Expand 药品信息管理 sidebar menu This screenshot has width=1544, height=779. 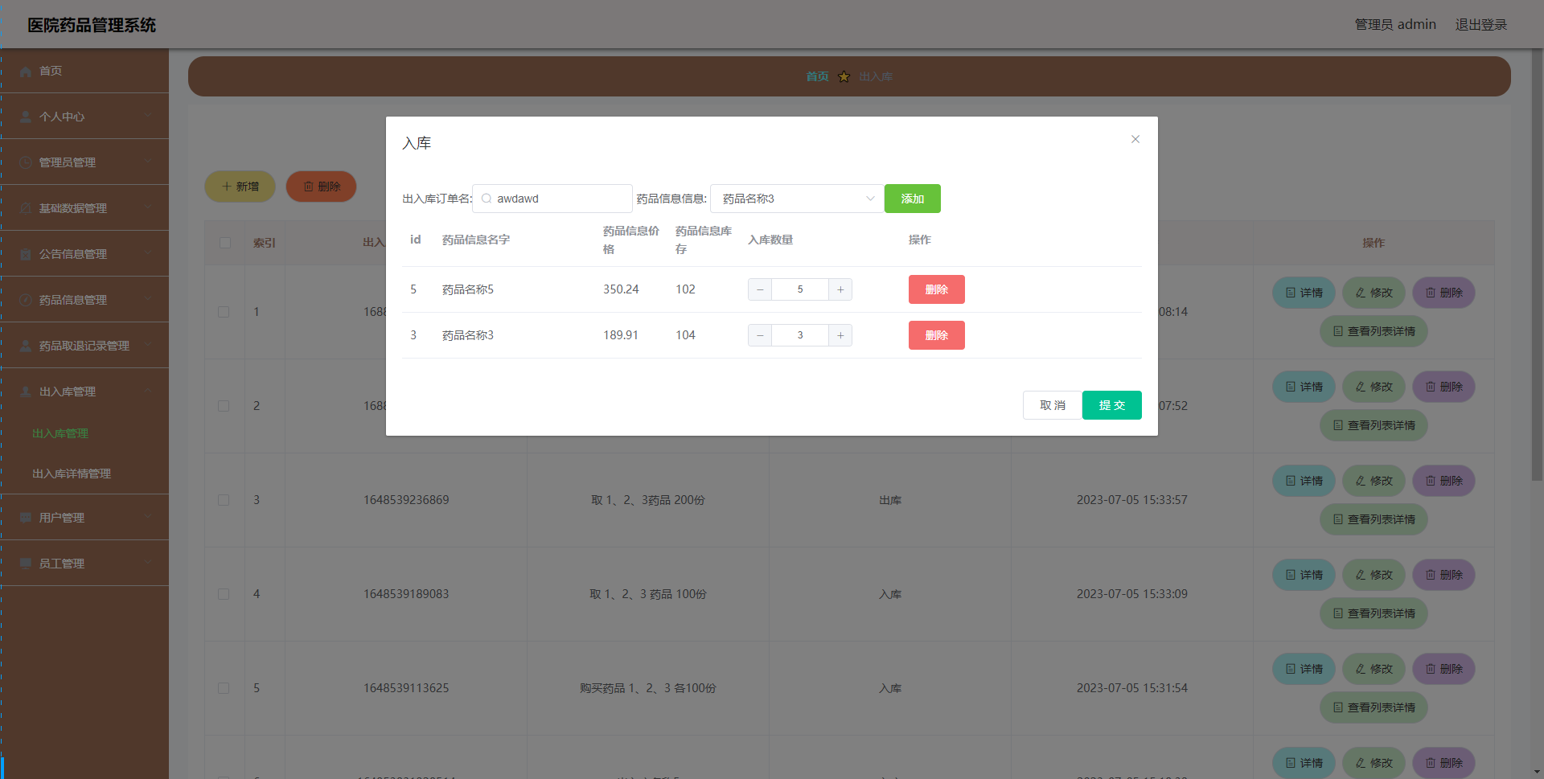pos(84,300)
